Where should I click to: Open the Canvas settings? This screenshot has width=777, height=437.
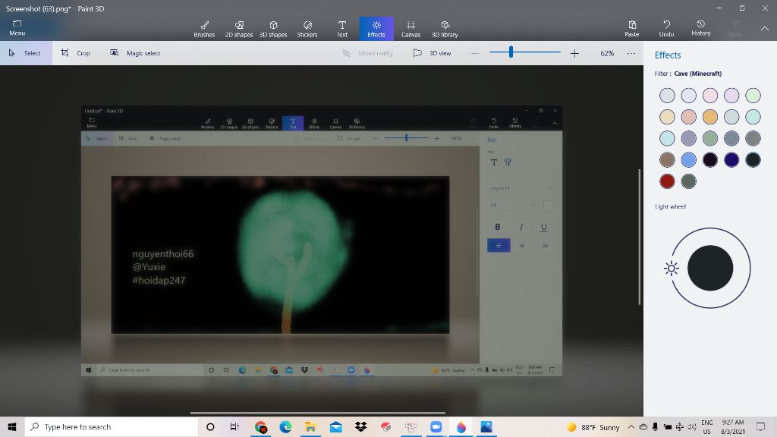(411, 29)
